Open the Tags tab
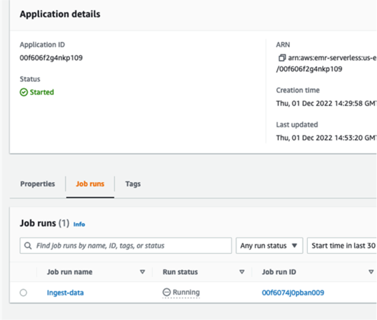Image resolution: width=377 pixels, height=320 pixels. (x=133, y=184)
